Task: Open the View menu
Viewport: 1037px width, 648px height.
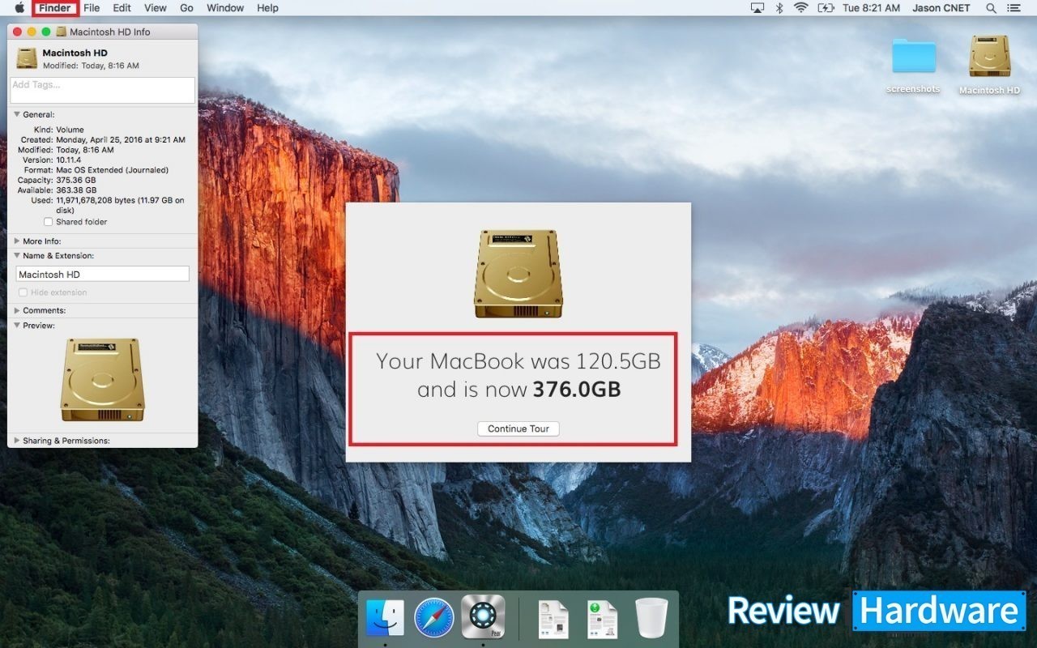Action: pyautogui.click(x=155, y=8)
